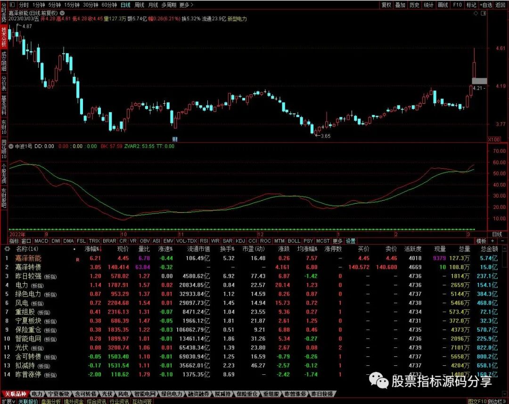
Task: Switch to 周线 weekly chart
Action: [x=139, y=5]
